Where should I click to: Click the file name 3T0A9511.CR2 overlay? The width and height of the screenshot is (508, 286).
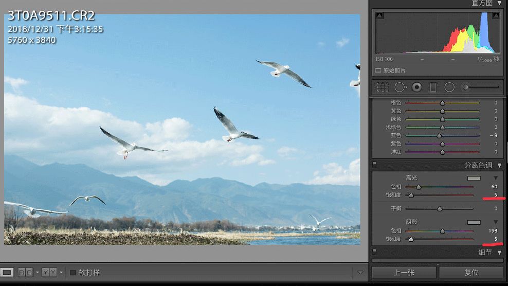51,15
